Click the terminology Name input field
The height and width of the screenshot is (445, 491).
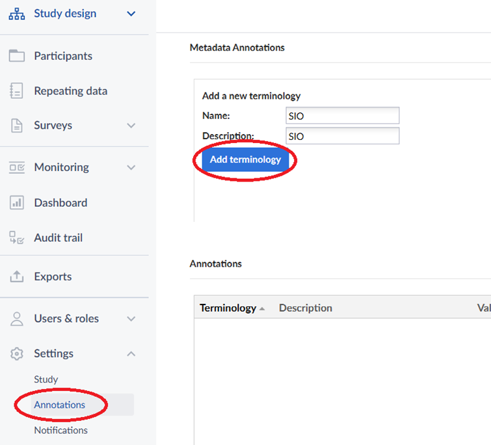(342, 116)
